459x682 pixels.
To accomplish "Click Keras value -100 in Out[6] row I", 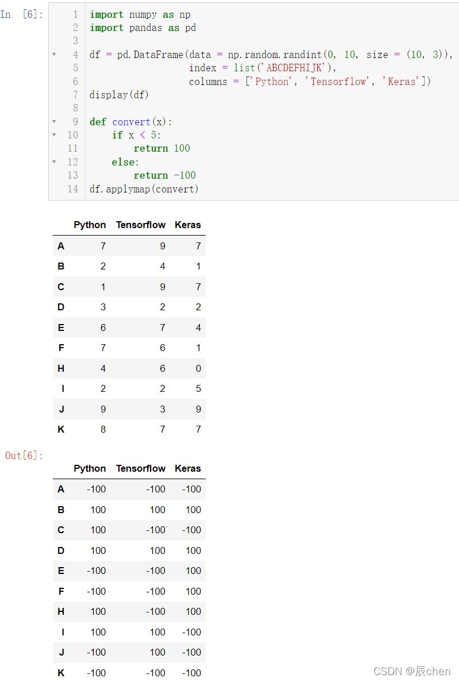I will tap(191, 632).
